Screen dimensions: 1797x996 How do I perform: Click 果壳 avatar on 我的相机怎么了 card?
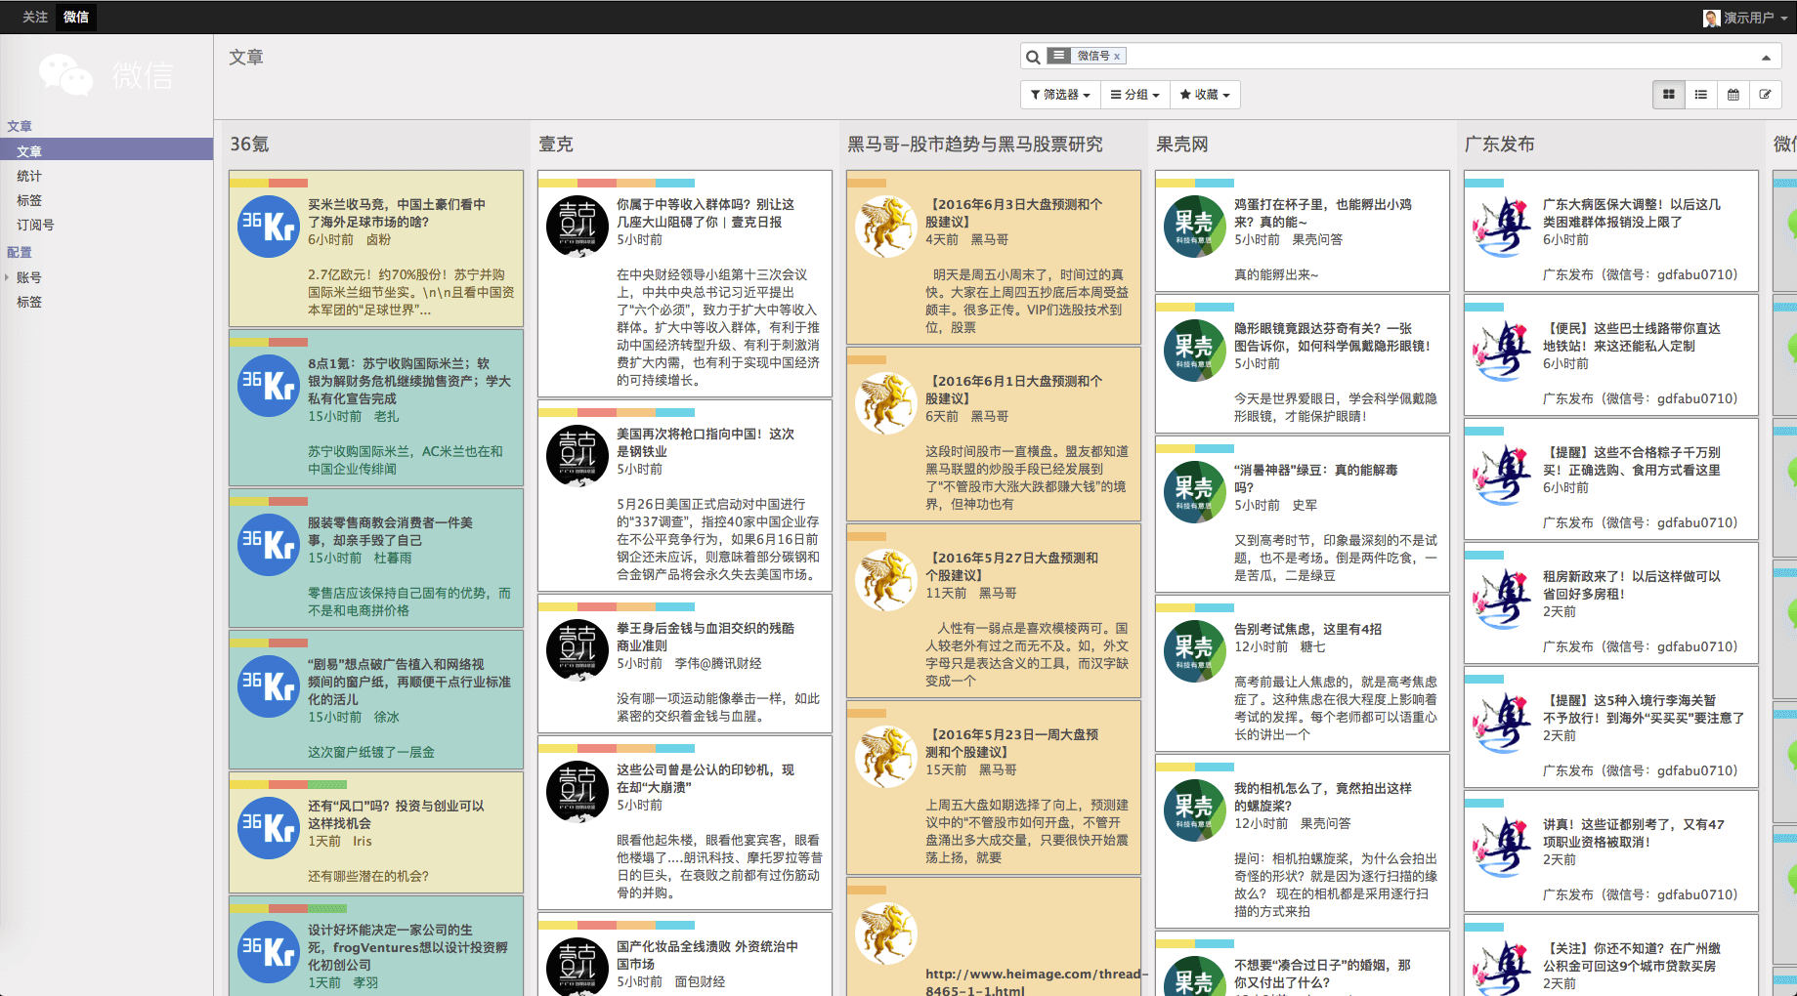[x=1195, y=810]
